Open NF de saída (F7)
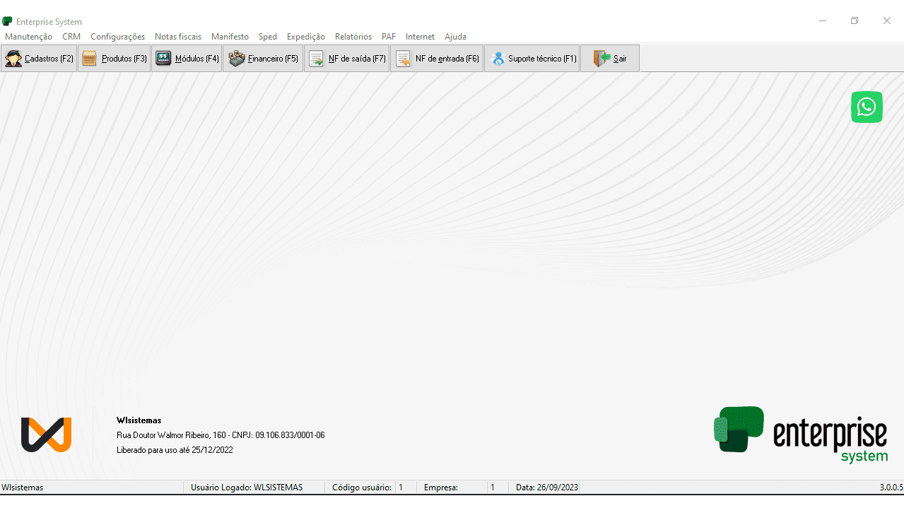The width and height of the screenshot is (904, 508). coord(346,59)
